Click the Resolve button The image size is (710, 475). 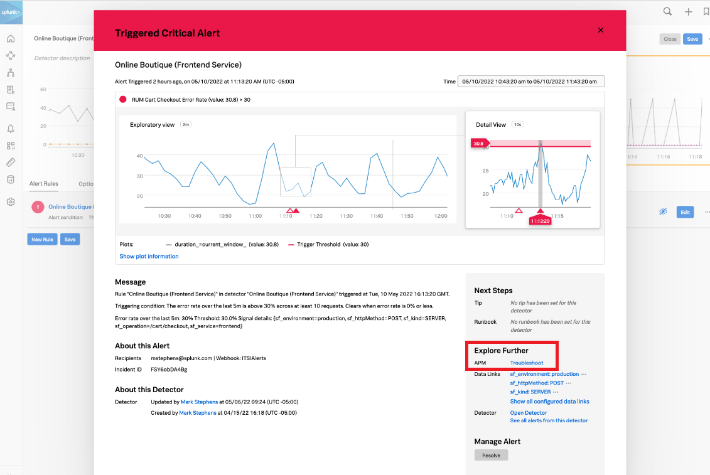pos(492,456)
